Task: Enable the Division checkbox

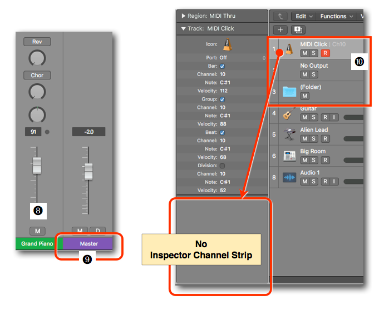Action: (223, 166)
